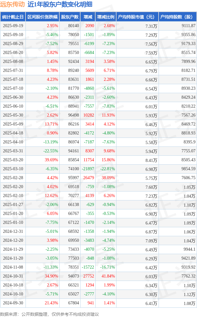The height and width of the screenshot is (317, 197).
Task: Select the -22.55% price change cell
Action: [x=50, y=151]
